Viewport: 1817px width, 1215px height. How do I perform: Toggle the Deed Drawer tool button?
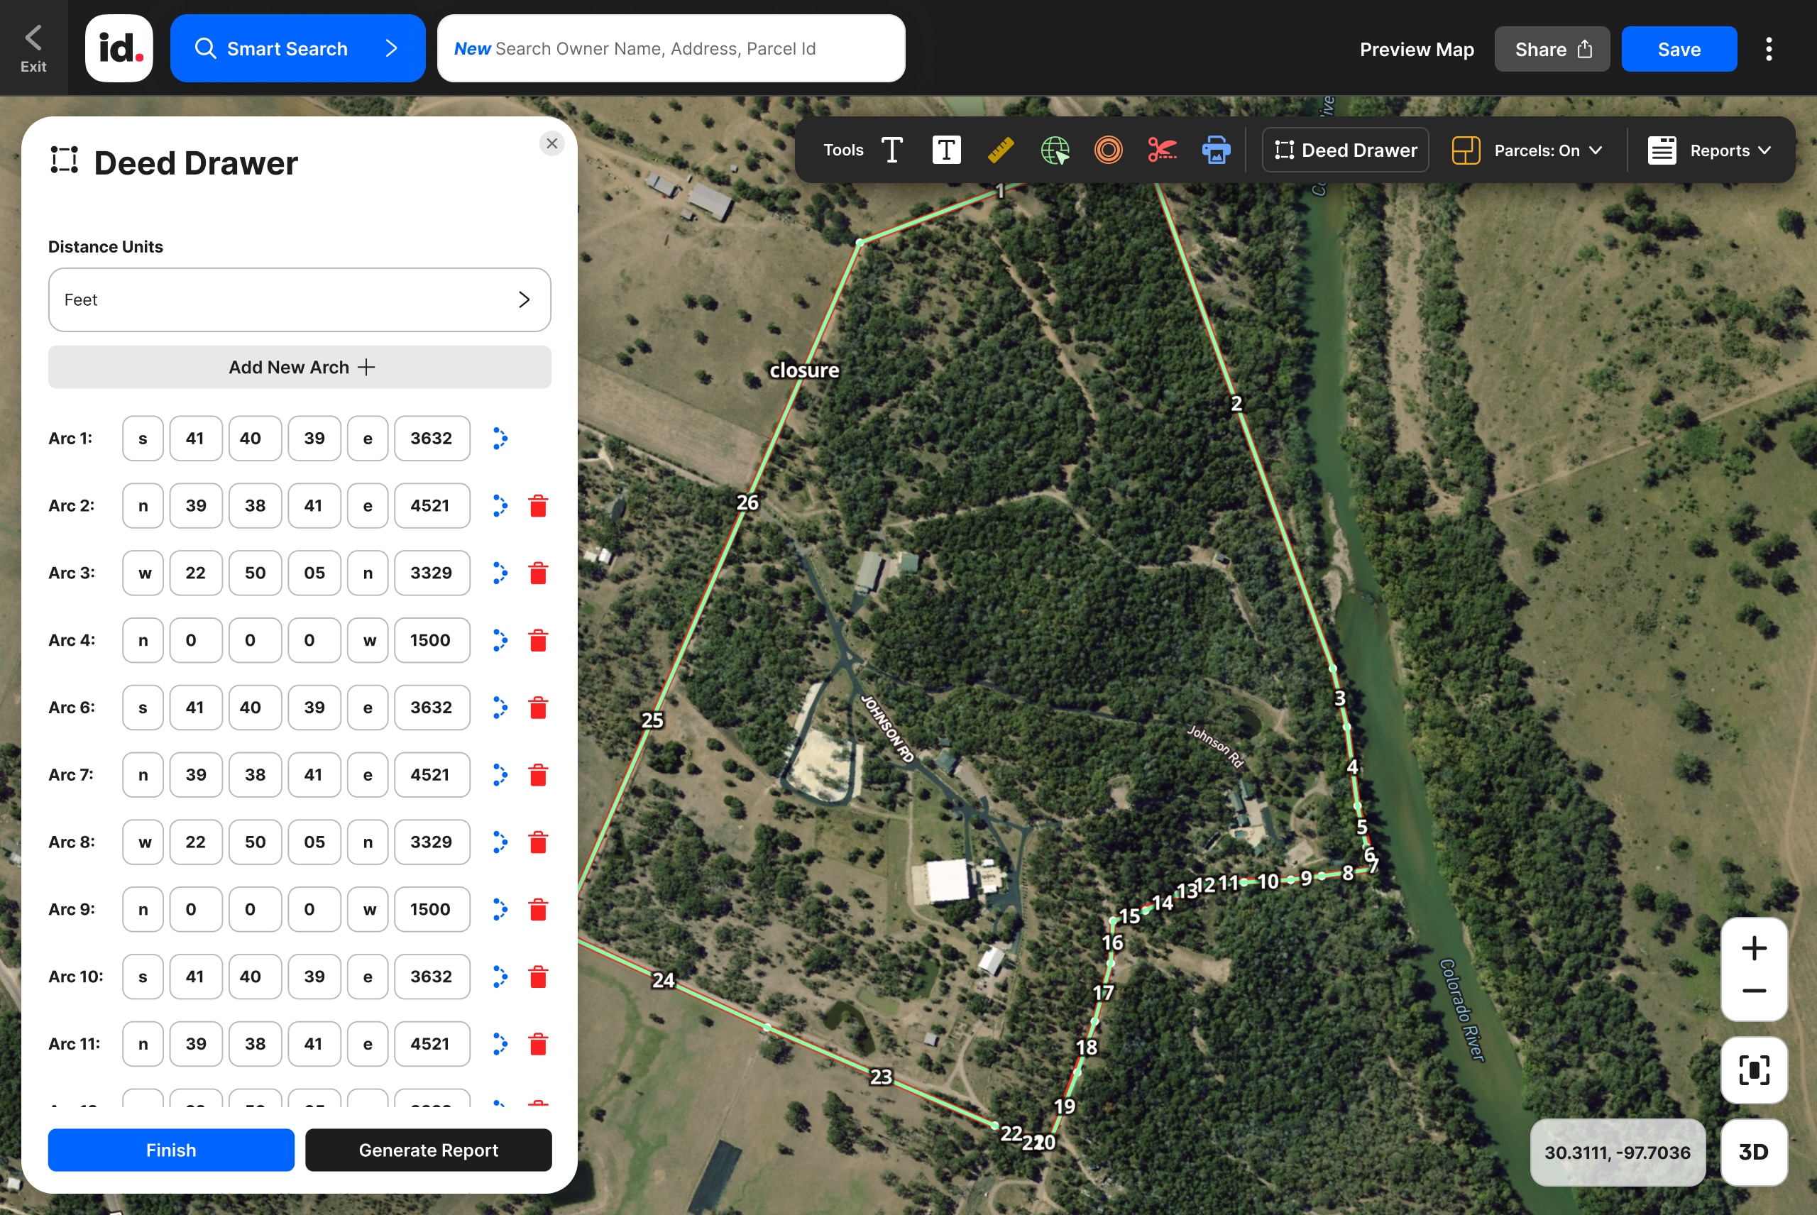pyautogui.click(x=1345, y=150)
